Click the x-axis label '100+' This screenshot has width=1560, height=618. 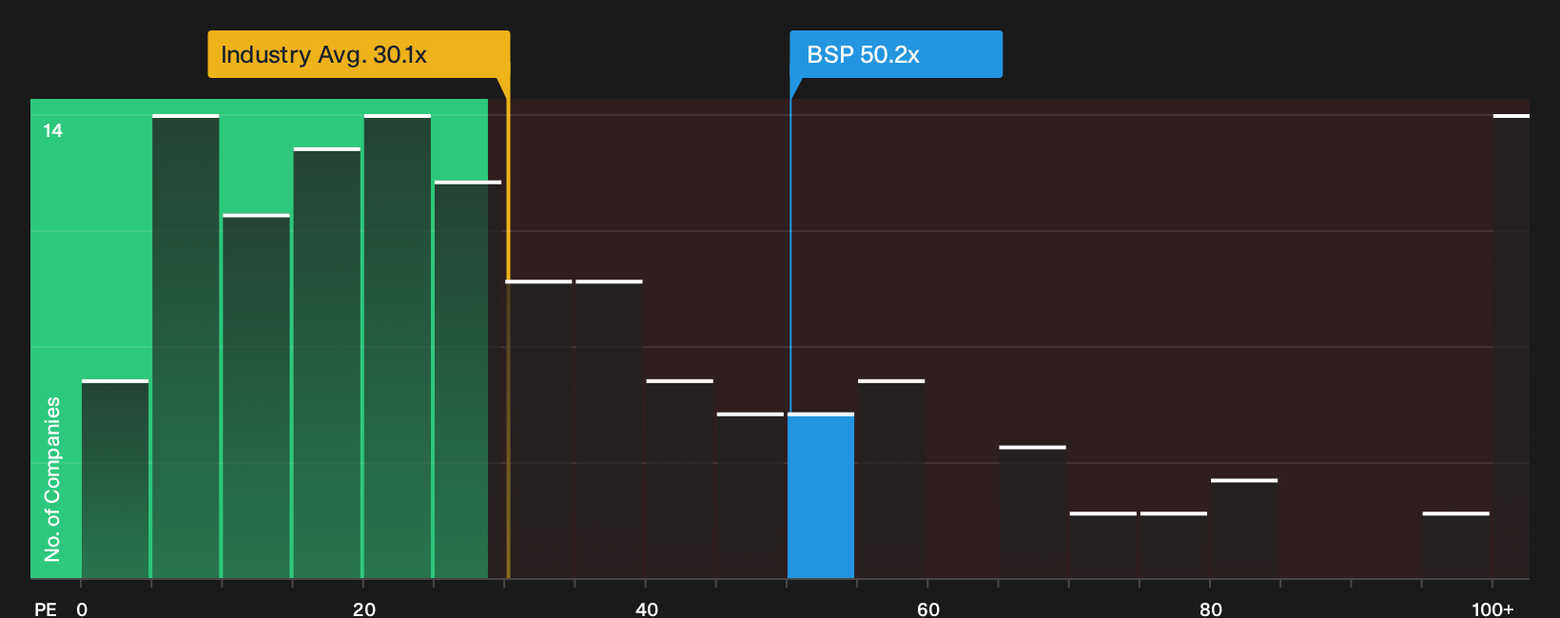click(x=1492, y=609)
